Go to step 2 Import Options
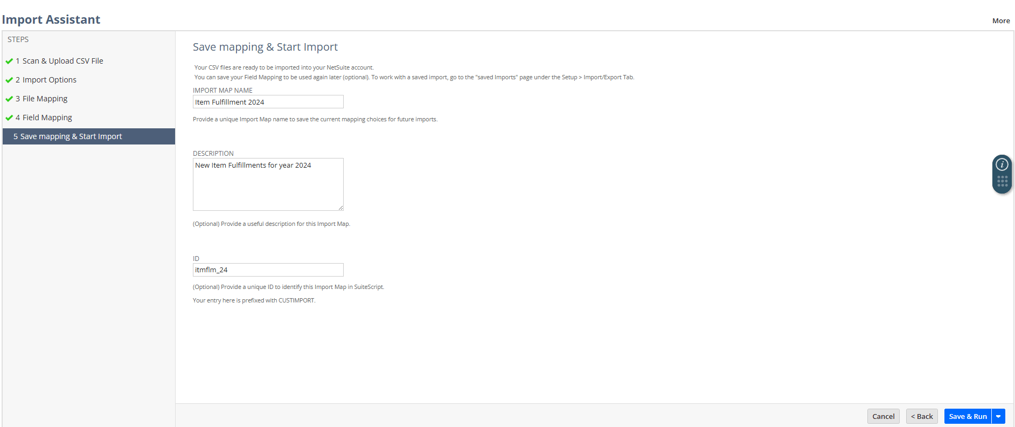 coord(46,80)
